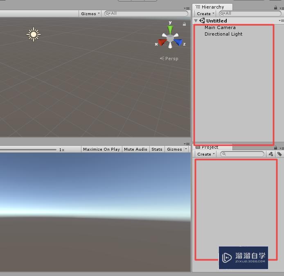This screenshot has width=284, height=276.
Task: Click the Project tab folder icon
Action: tap(198, 147)
